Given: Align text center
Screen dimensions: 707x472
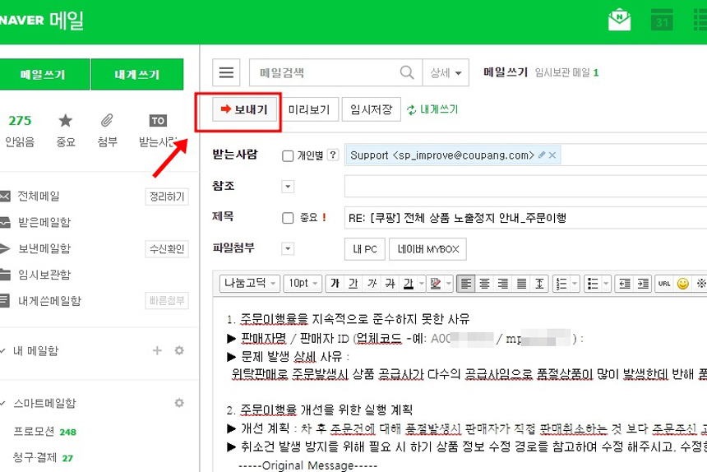Looking at the screenshot, I should point(484,284).
